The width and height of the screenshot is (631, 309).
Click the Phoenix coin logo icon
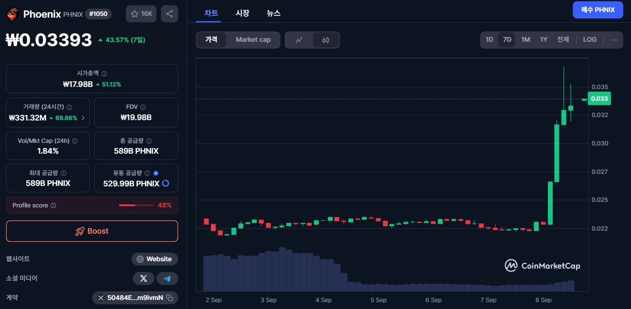[x=12, y=14]
